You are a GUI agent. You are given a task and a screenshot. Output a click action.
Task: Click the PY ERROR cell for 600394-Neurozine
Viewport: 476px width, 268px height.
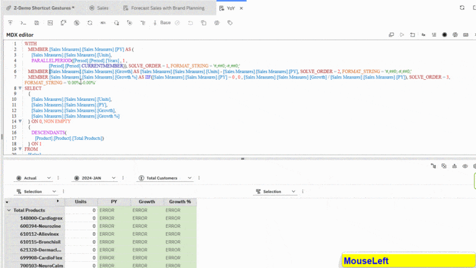point(114,226)
